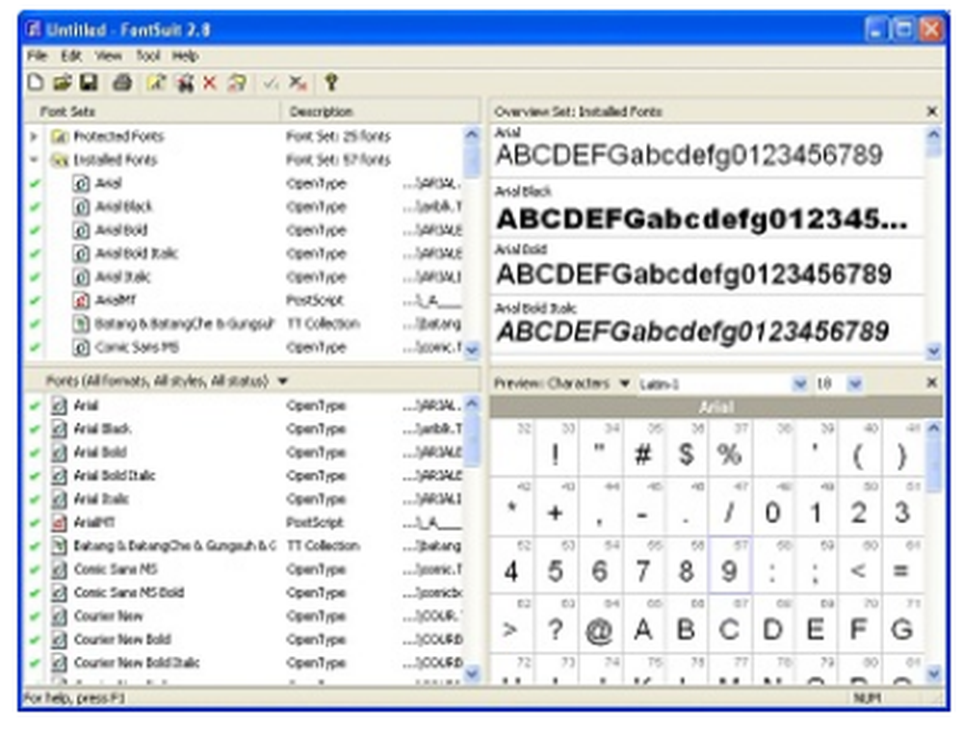This screenshot has width=963, height=734.
Task: Toggle the green checkmark for Batang collection in lower list
Action: click(x=35, y=545)
